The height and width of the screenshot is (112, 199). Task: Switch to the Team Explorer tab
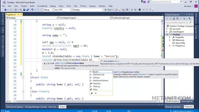pyautogui.click(x=187, y=101)
